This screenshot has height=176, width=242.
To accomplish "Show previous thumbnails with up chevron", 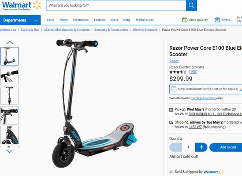I will click(x=10, y=43).
